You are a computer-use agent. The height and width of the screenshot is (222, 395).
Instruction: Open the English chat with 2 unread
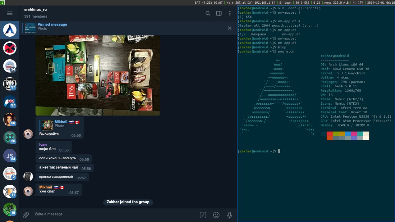[x=10, y=173]
